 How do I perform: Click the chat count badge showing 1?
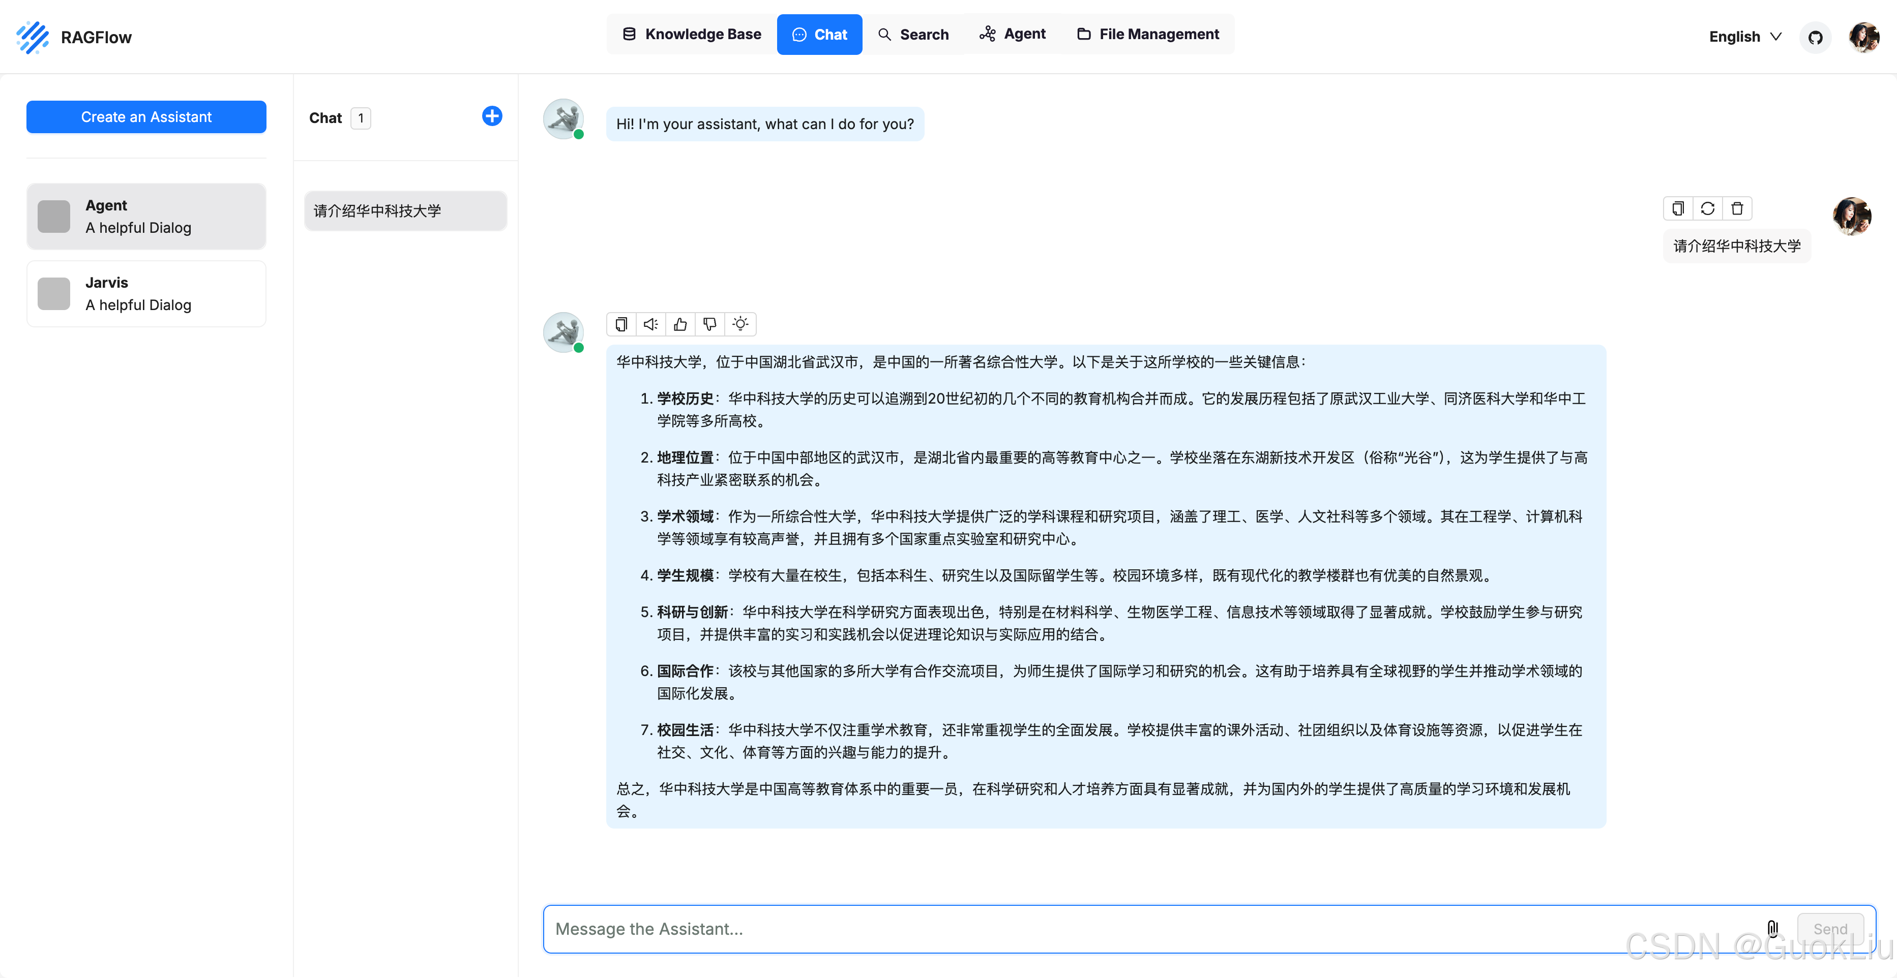pyautogui.click(x=361, y=118)
